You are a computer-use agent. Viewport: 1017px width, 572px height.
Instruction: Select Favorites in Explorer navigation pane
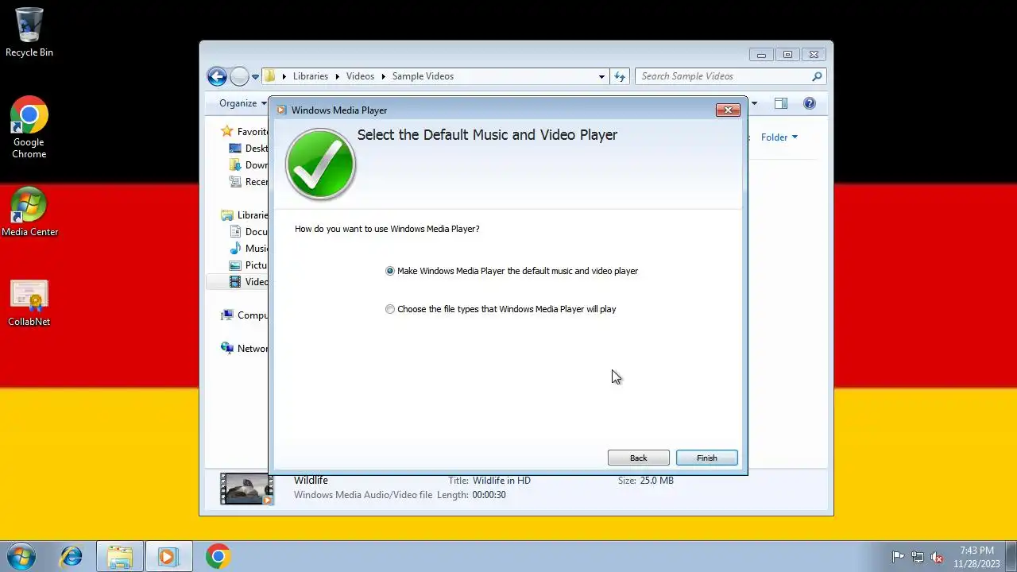(x=245, y=132)
